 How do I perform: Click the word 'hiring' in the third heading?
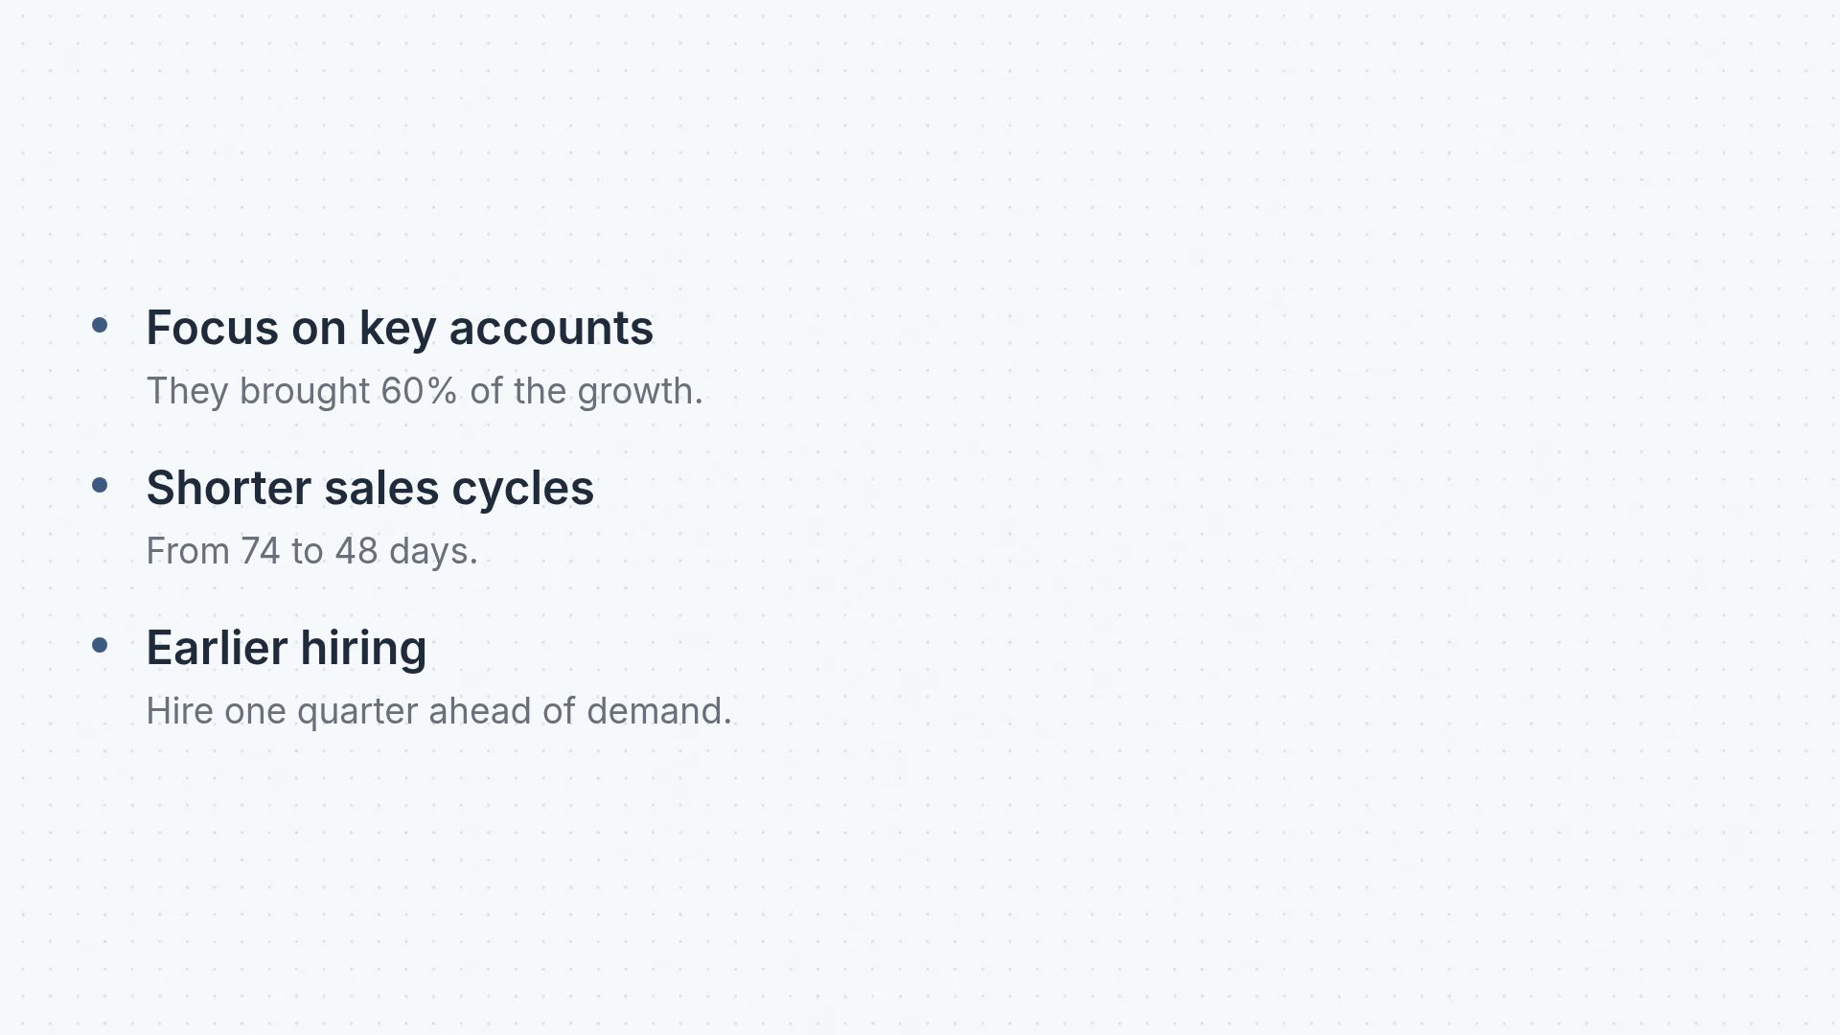coord(363,650)
